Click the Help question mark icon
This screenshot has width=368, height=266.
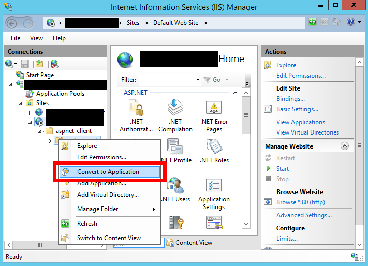pos(351,22)
